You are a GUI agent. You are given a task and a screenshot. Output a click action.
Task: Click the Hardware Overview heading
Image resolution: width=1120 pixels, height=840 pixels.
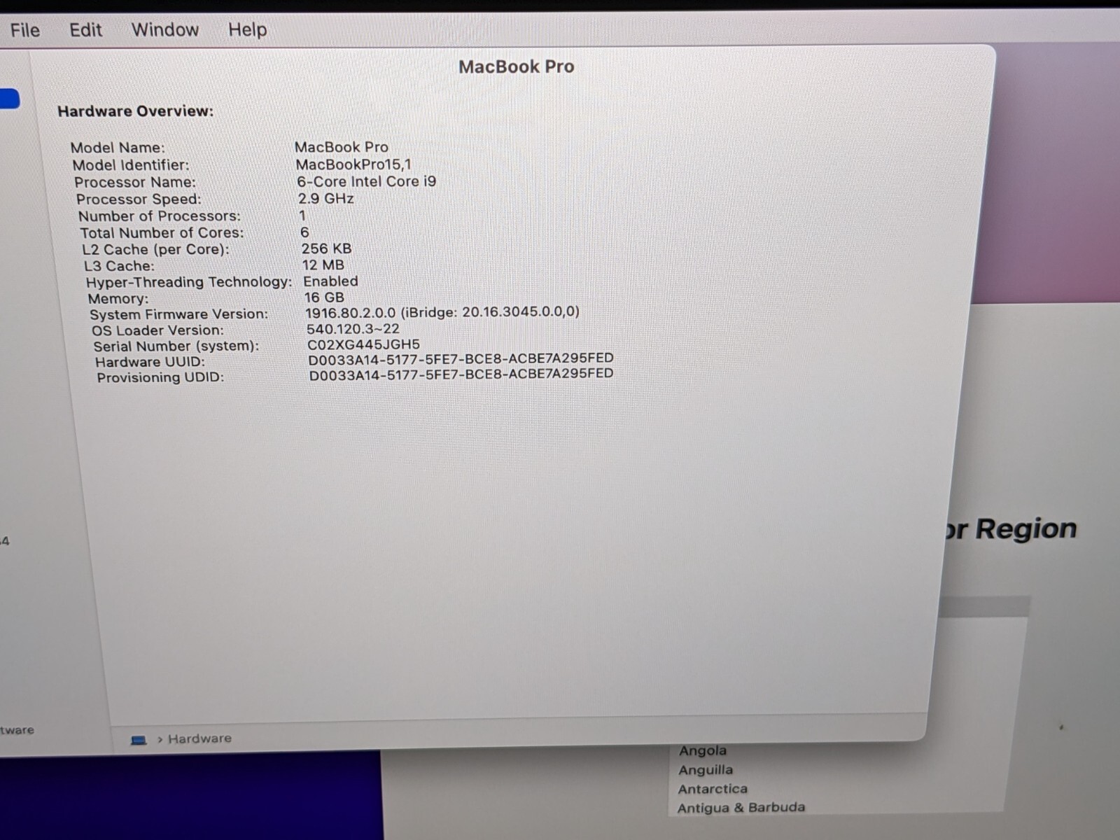[x=136, y=111]
